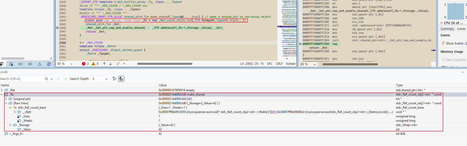Click the yellow warning triangle icon

[x=93, y=64]
